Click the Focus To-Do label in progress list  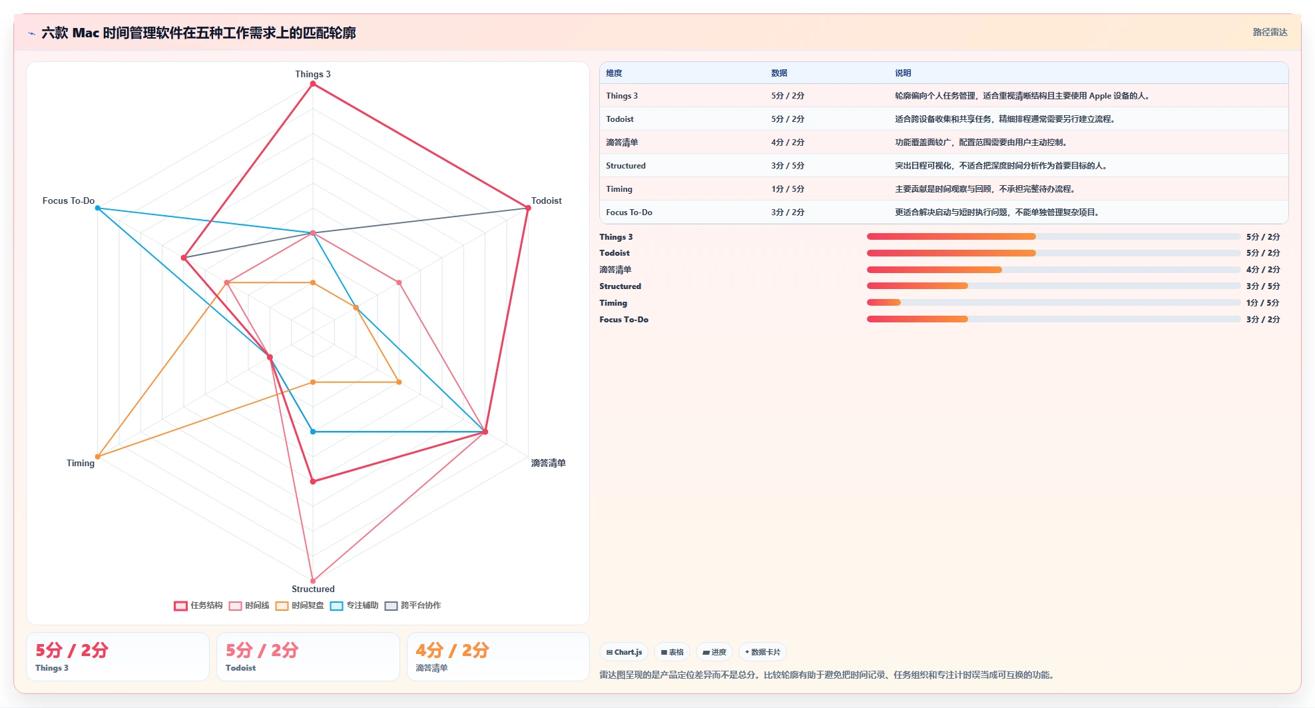pyautogui.click(x=624, y=319)
